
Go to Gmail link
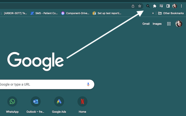(146, 24)
